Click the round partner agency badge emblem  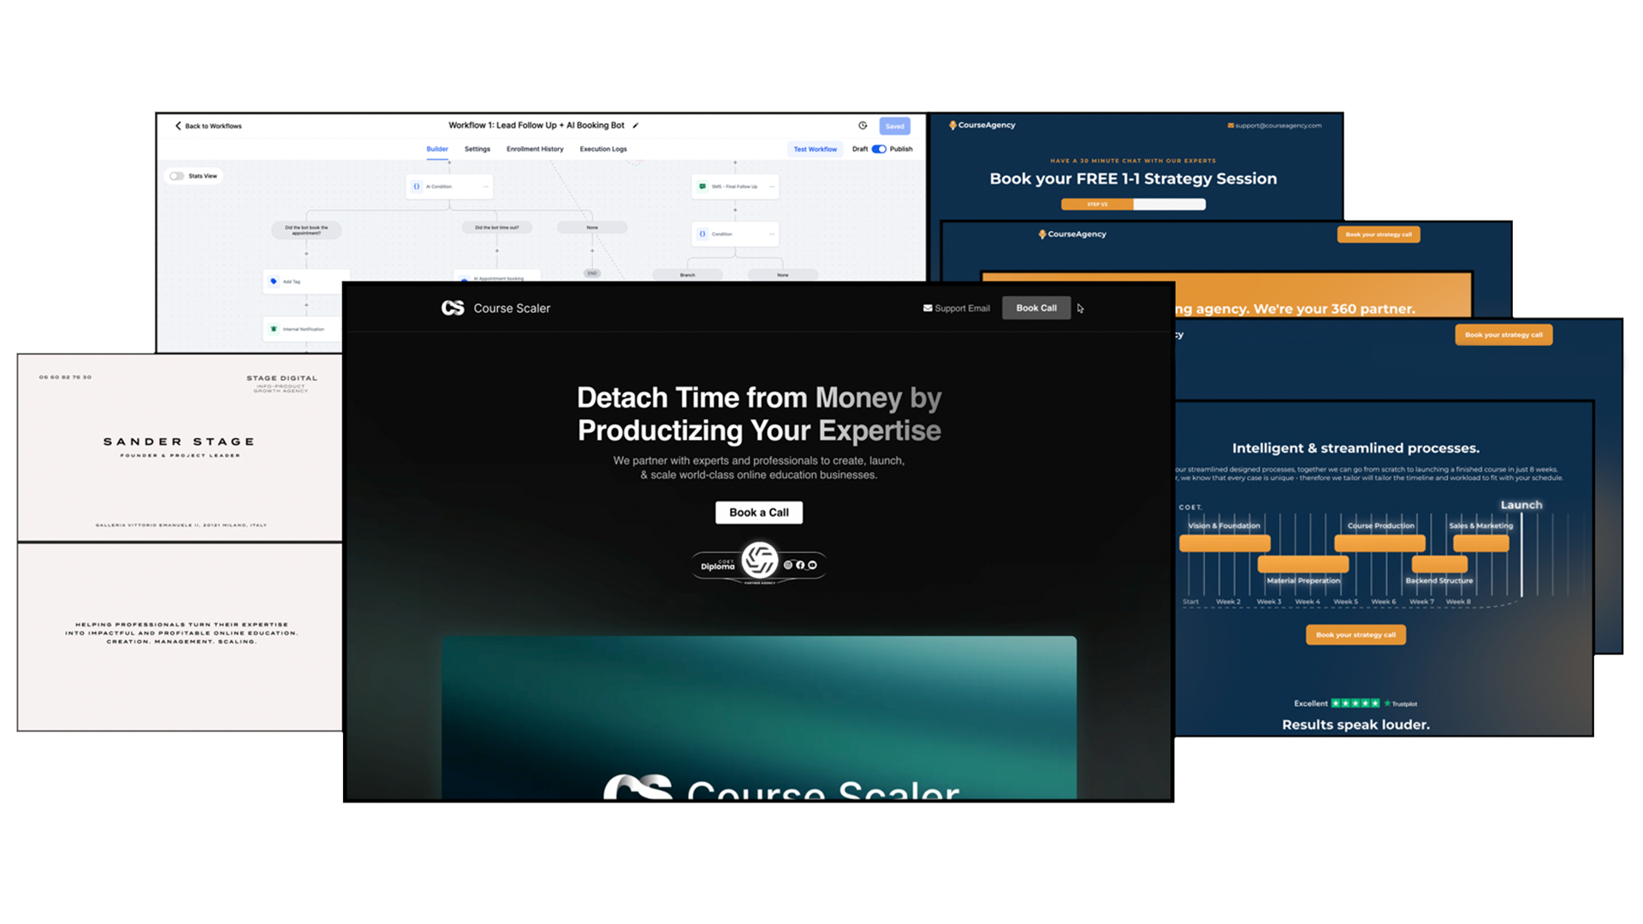(x=759, y=560)
